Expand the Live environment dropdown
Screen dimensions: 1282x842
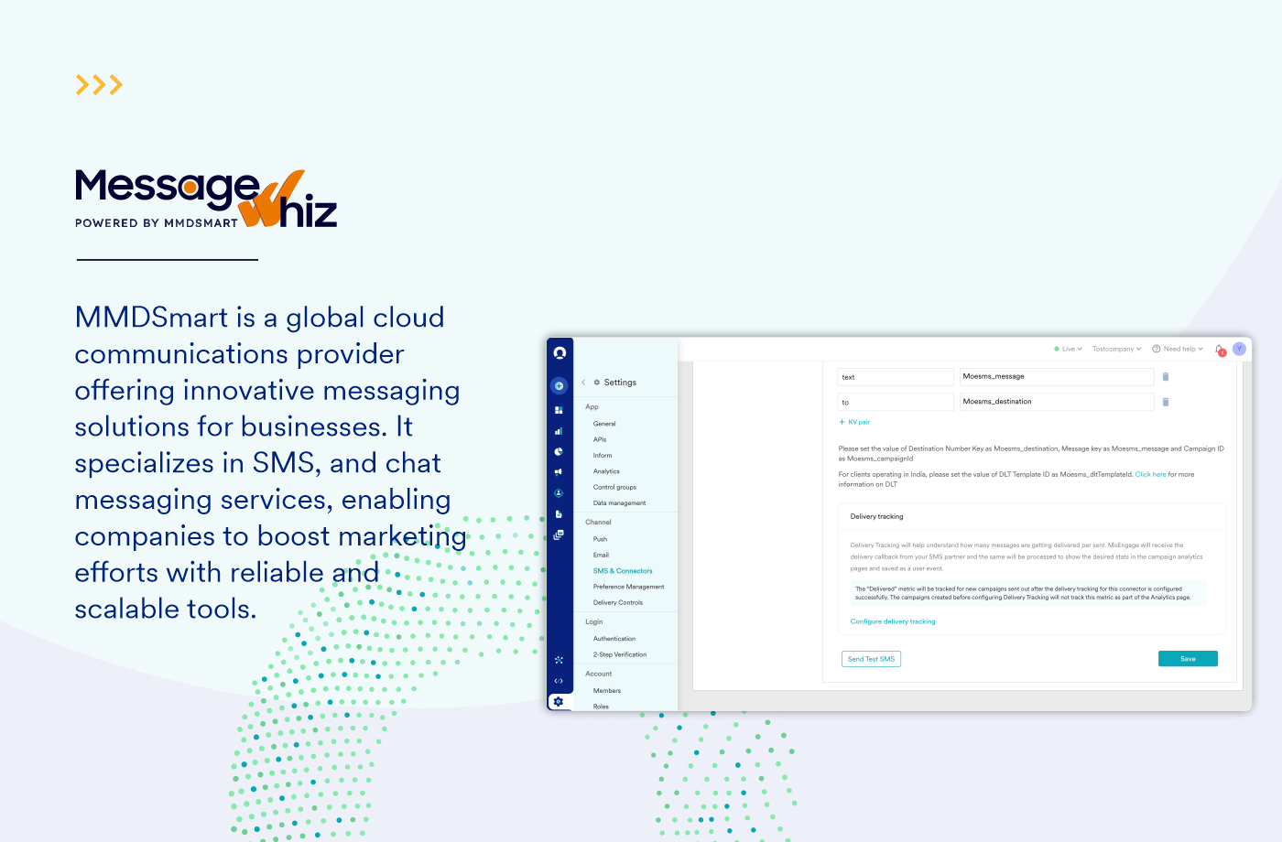[x=1069, y=349]
